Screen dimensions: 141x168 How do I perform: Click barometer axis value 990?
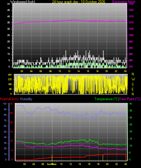coord(131,48)
